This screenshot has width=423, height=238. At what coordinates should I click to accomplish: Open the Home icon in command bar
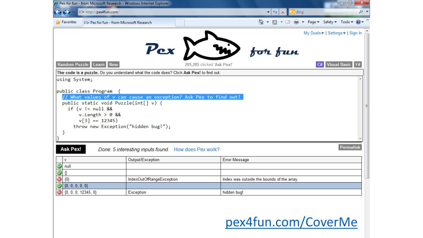pos(261,22)
